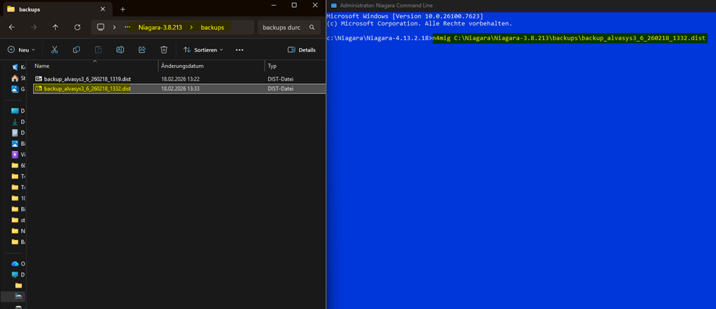
Task: Click the PC monitor icon in address bar
Action: [x=101, y=28]
